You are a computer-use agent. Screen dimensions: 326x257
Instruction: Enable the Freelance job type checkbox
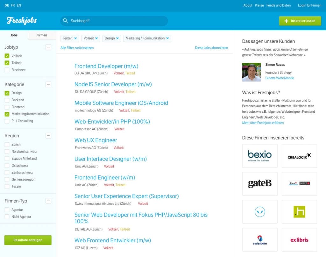[7, 70]
